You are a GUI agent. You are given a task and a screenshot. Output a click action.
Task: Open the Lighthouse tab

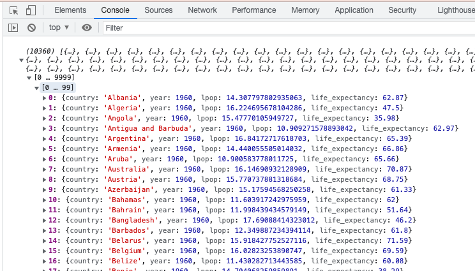click(456, 10)
